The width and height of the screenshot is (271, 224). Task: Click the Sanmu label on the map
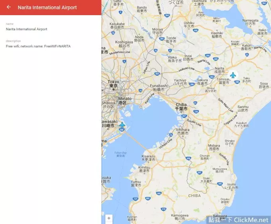243,108
